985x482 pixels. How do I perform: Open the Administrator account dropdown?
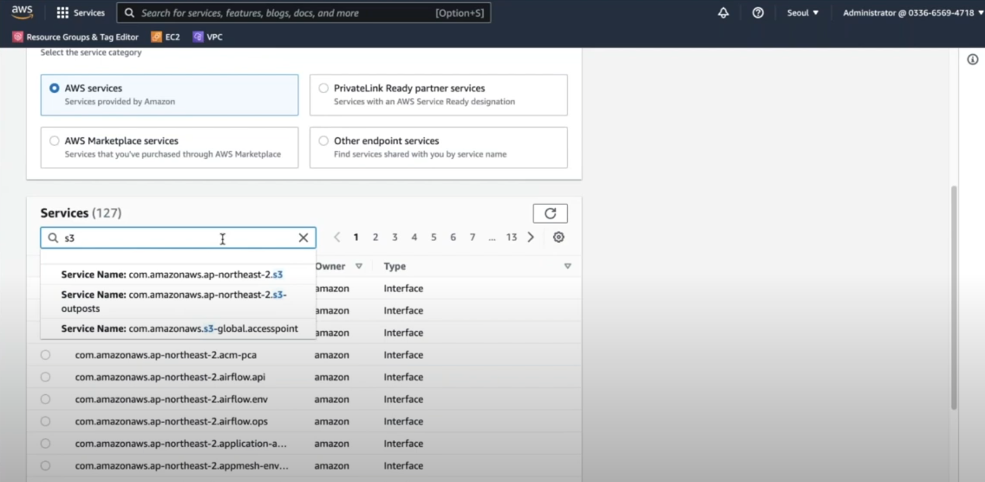click(912, 13)
